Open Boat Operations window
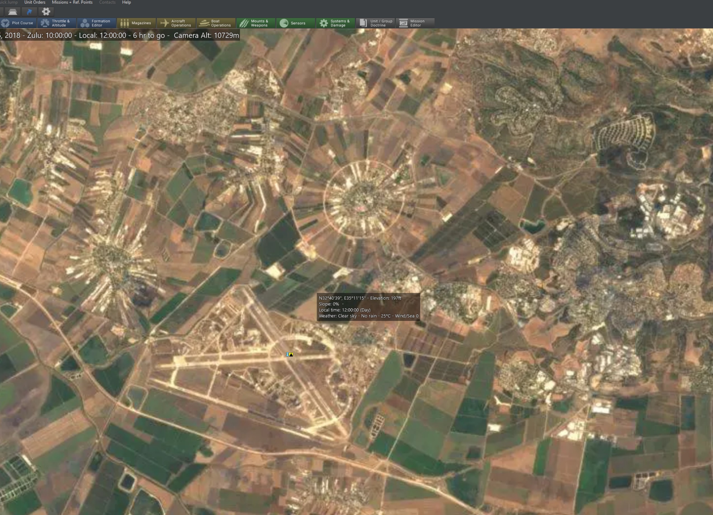 216,23
